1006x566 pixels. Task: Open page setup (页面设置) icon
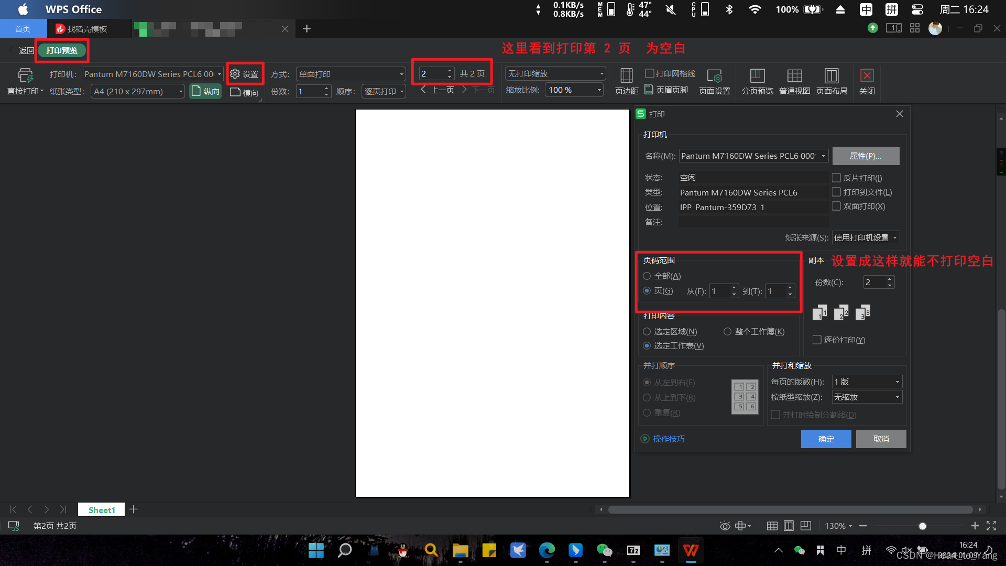(x=714, y=77)
